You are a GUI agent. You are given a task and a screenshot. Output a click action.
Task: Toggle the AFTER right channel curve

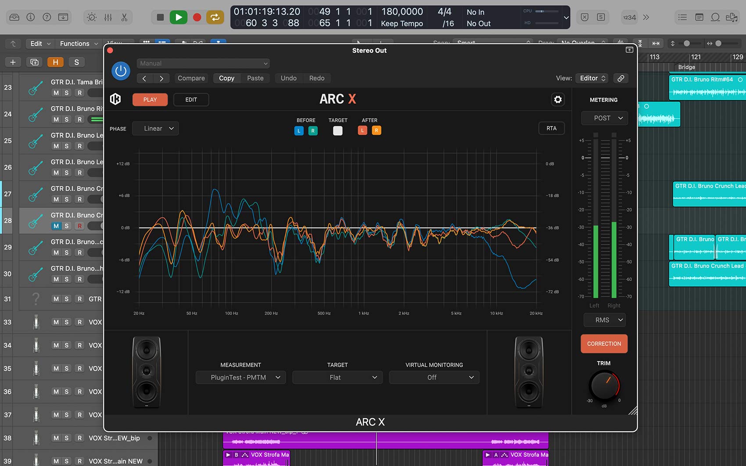coord(377,130)
